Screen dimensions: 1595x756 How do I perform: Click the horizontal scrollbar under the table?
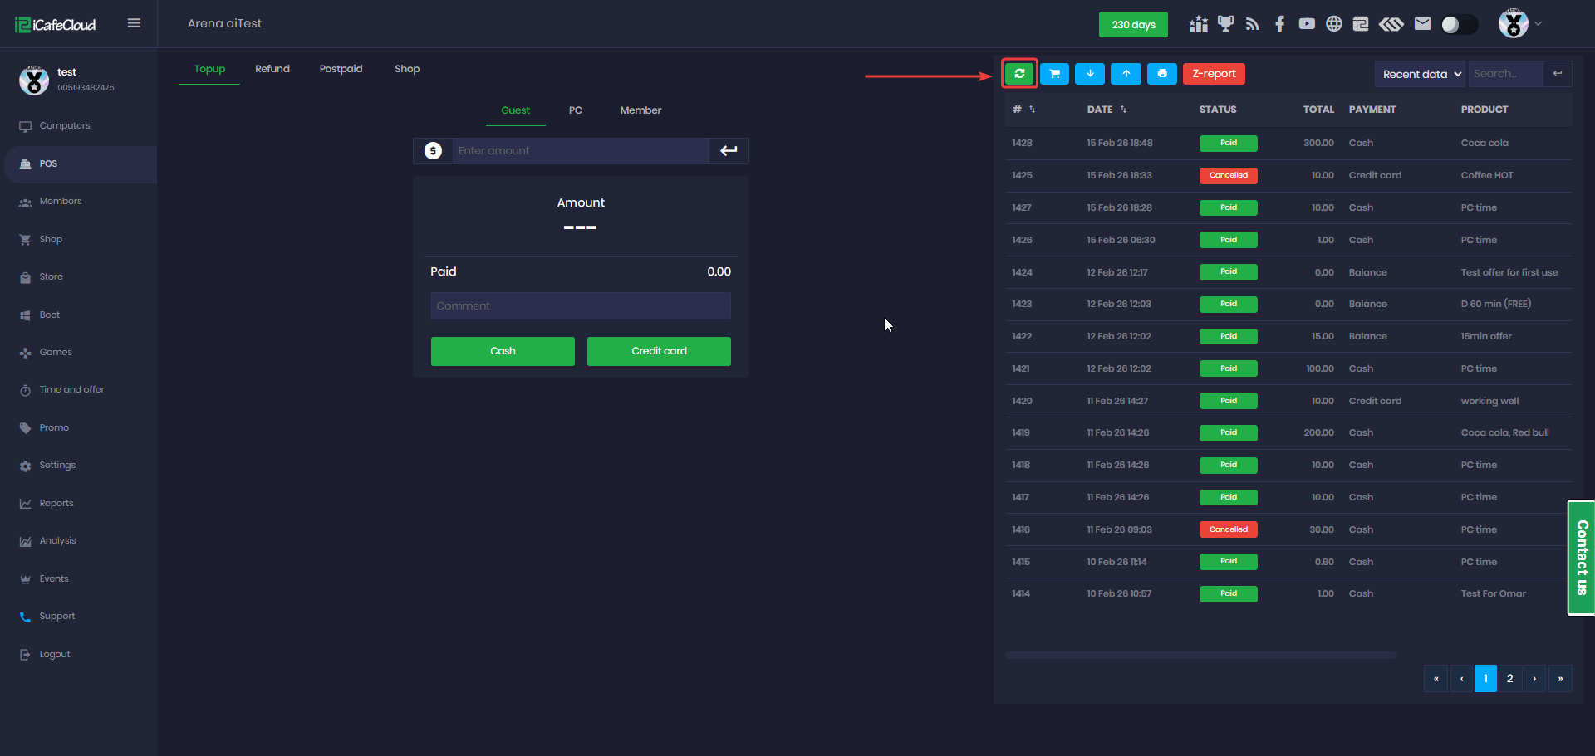1200,656
